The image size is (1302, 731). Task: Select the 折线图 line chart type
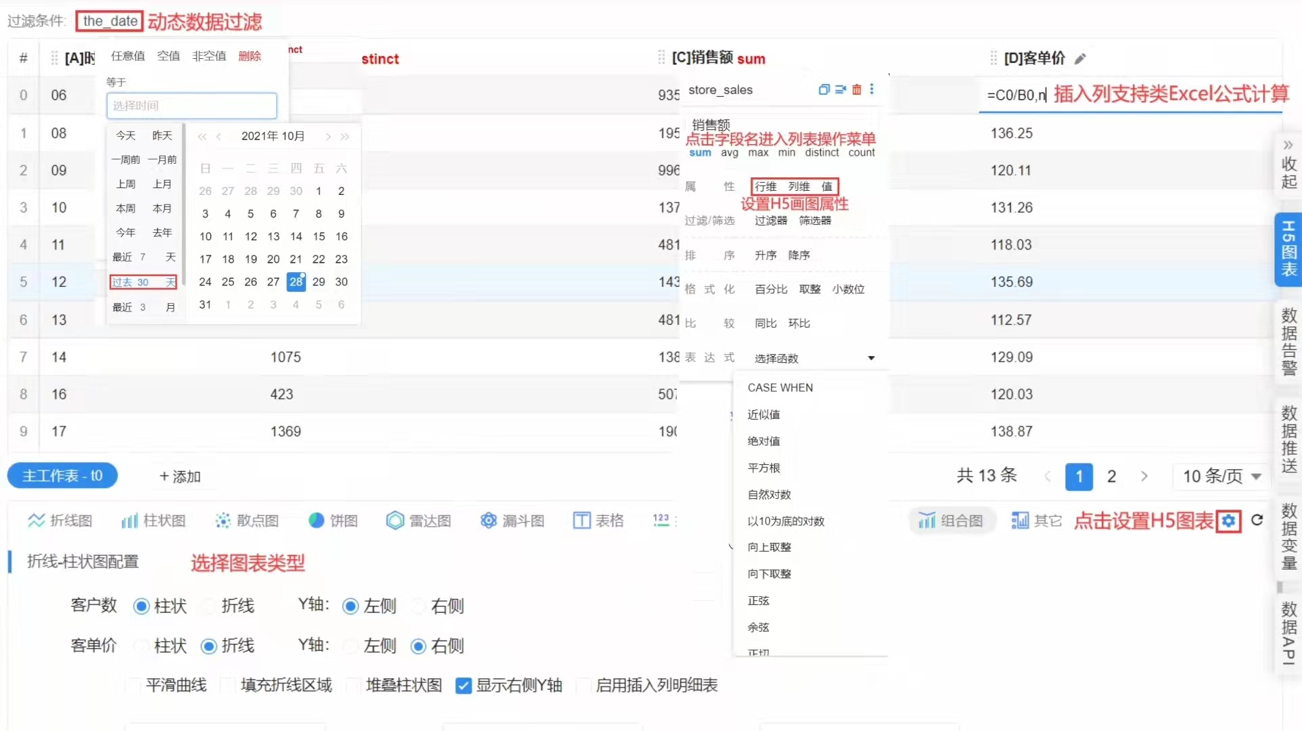coord(60,520)
